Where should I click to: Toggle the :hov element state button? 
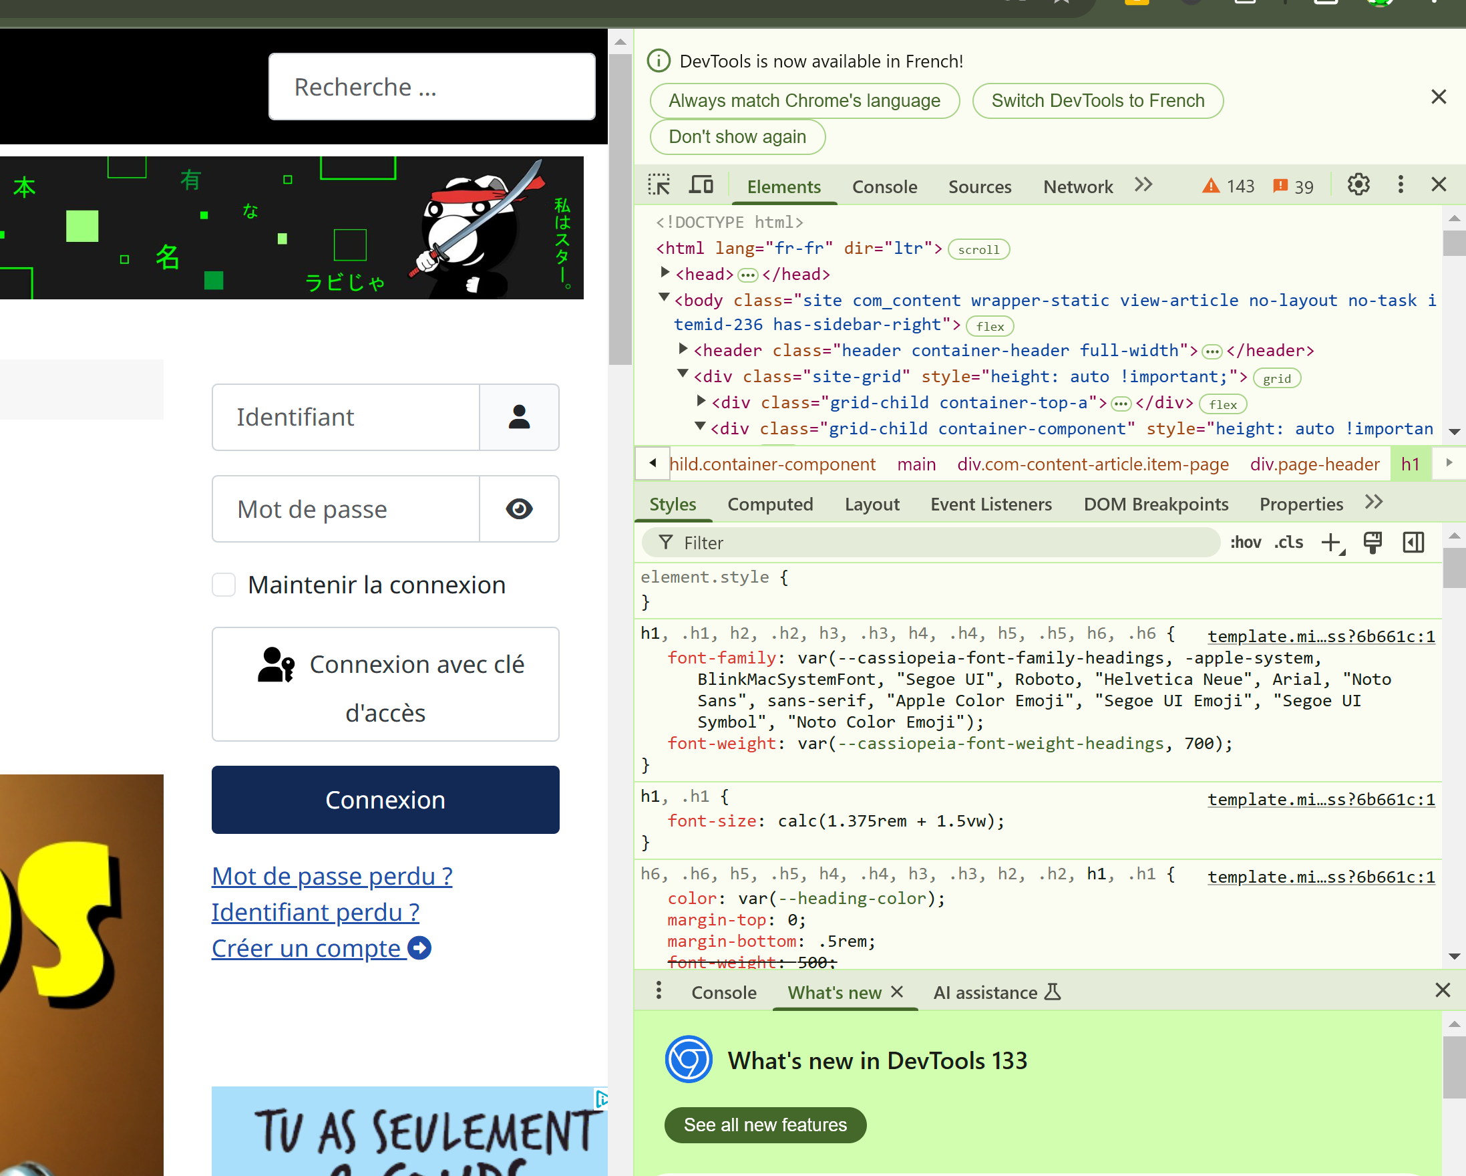tap(1245, 543)
